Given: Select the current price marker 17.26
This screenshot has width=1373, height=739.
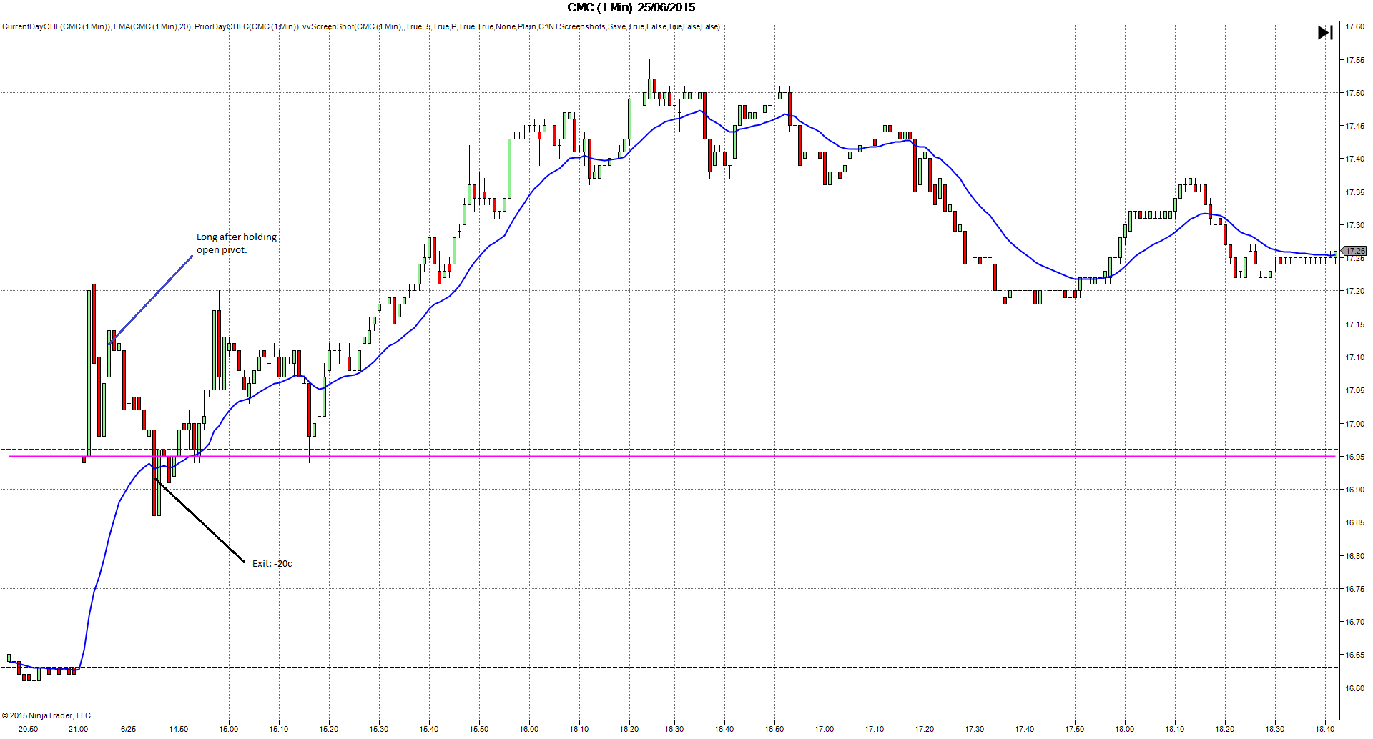Looking at the screenshot, I should [x=1354, y=251].
